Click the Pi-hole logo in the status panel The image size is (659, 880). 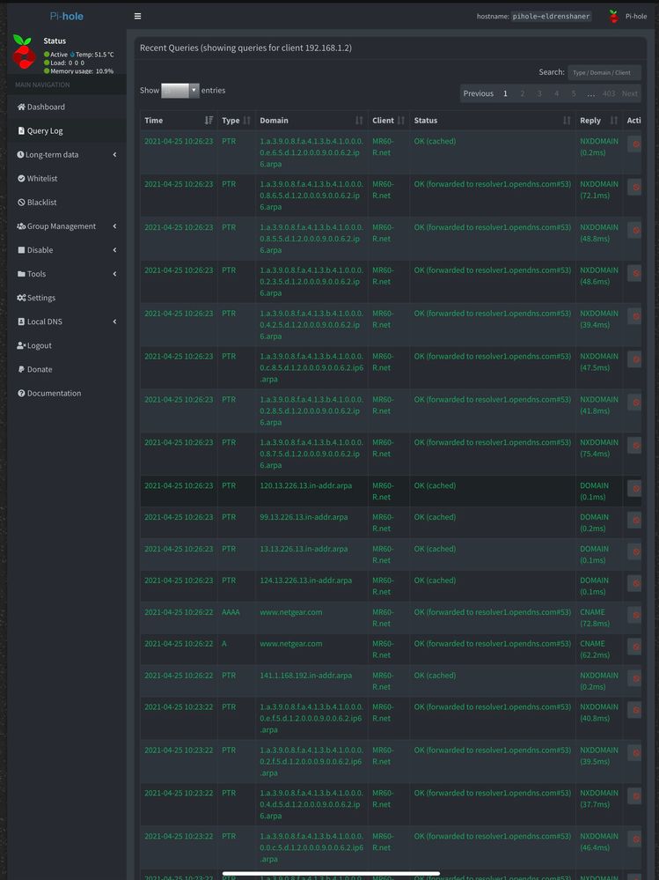click(x=24, y=52)
